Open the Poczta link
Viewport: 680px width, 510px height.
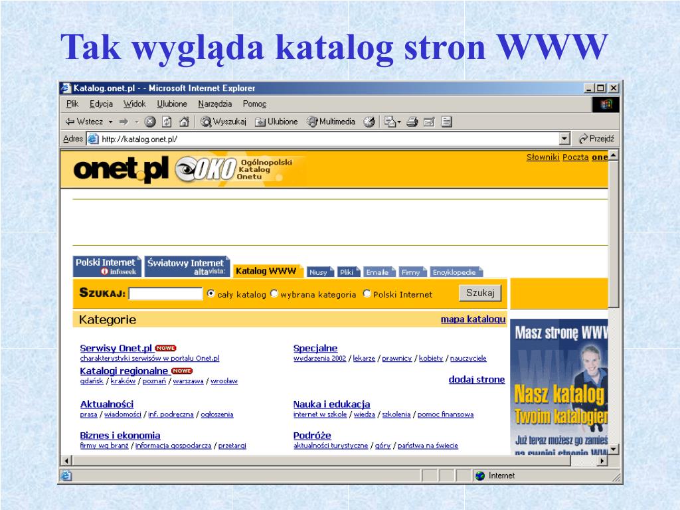tap(576, 157)
